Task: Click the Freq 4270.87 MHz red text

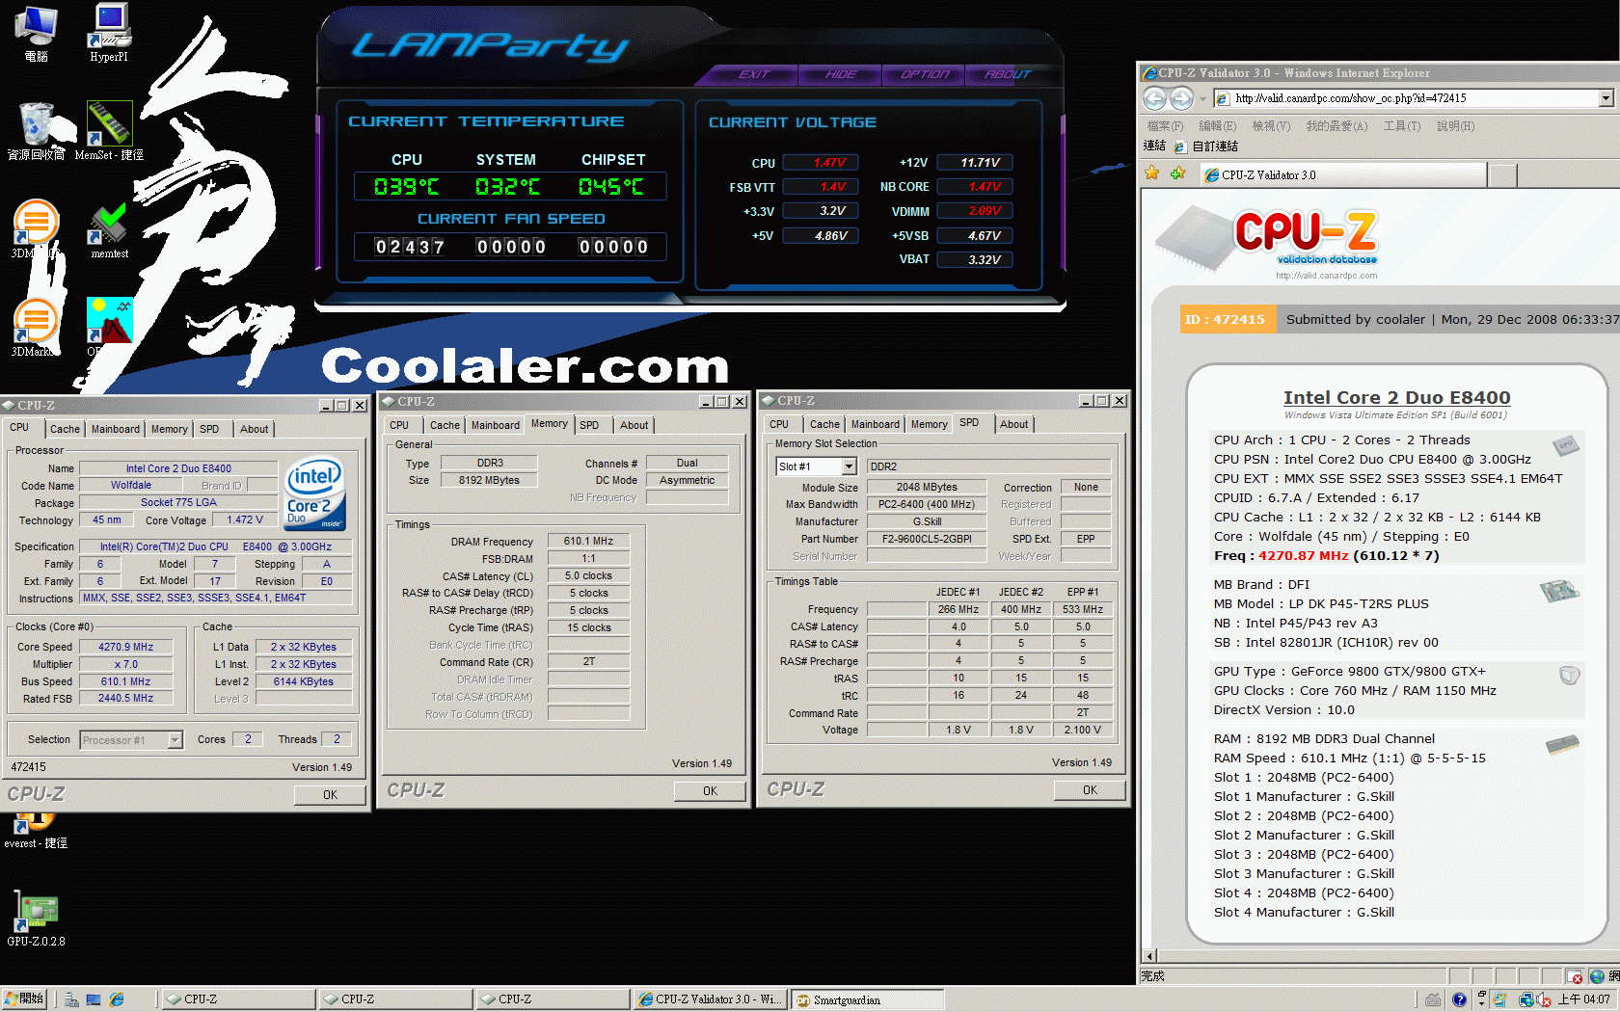Action: pyautogui.click(x=1282, y=556)
